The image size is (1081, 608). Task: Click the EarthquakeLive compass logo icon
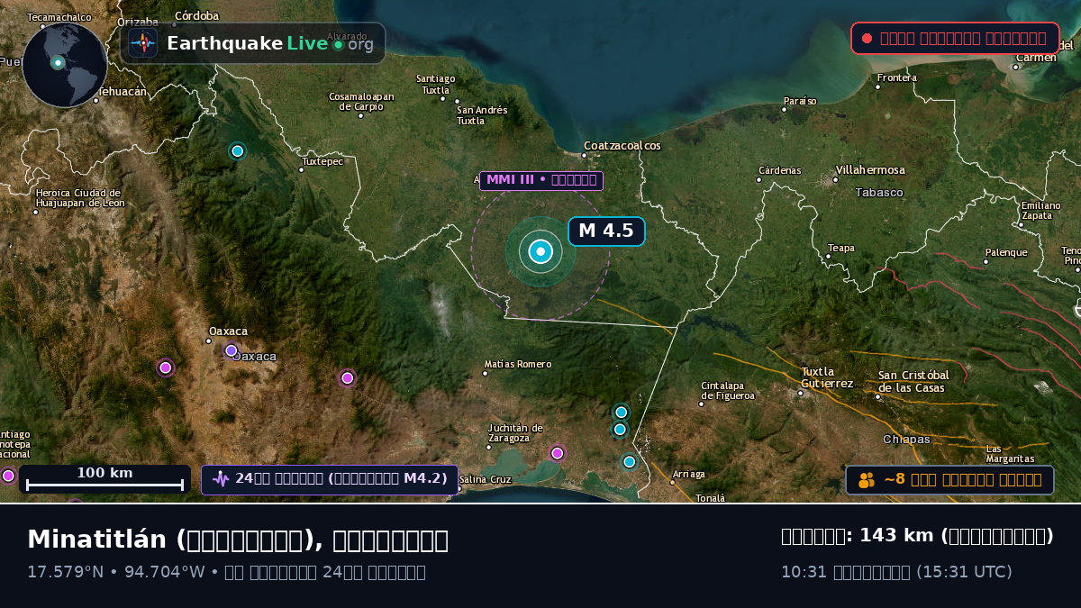[143, 43]
